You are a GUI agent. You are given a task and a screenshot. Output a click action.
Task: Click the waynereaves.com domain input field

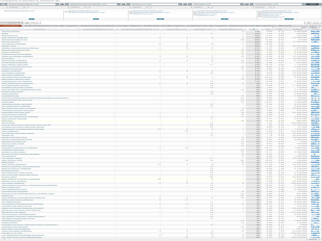click(277, 4)
